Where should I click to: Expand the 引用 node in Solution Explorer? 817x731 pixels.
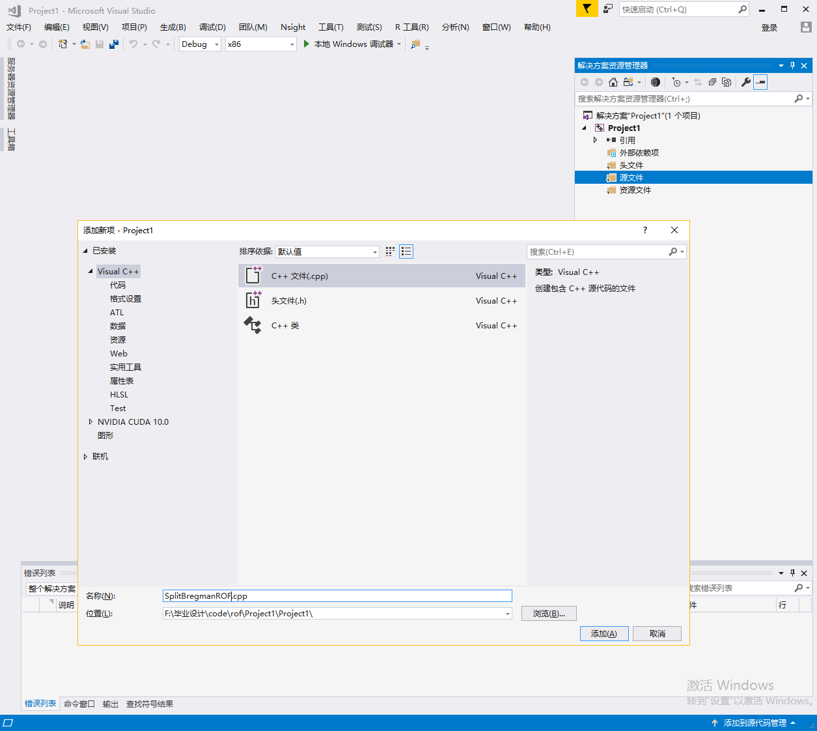click(x=595, y=140)
